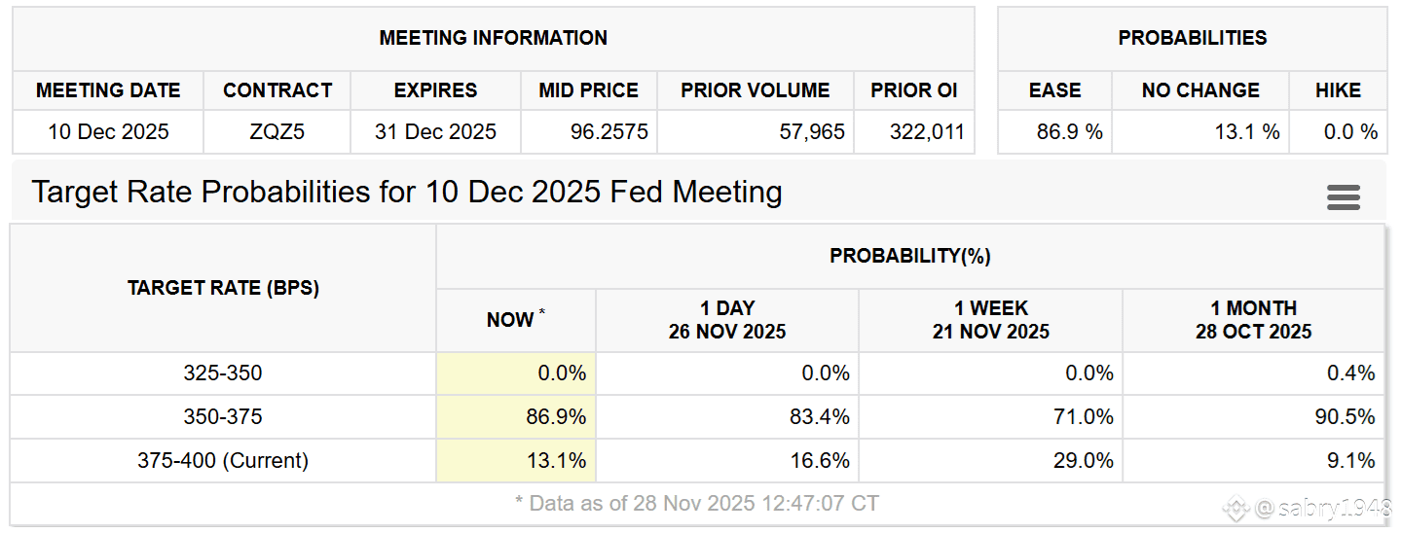The height and width of the screenshot is (533, 1401).
Task: Click the EASE probability header
Action: [1054, 90]
